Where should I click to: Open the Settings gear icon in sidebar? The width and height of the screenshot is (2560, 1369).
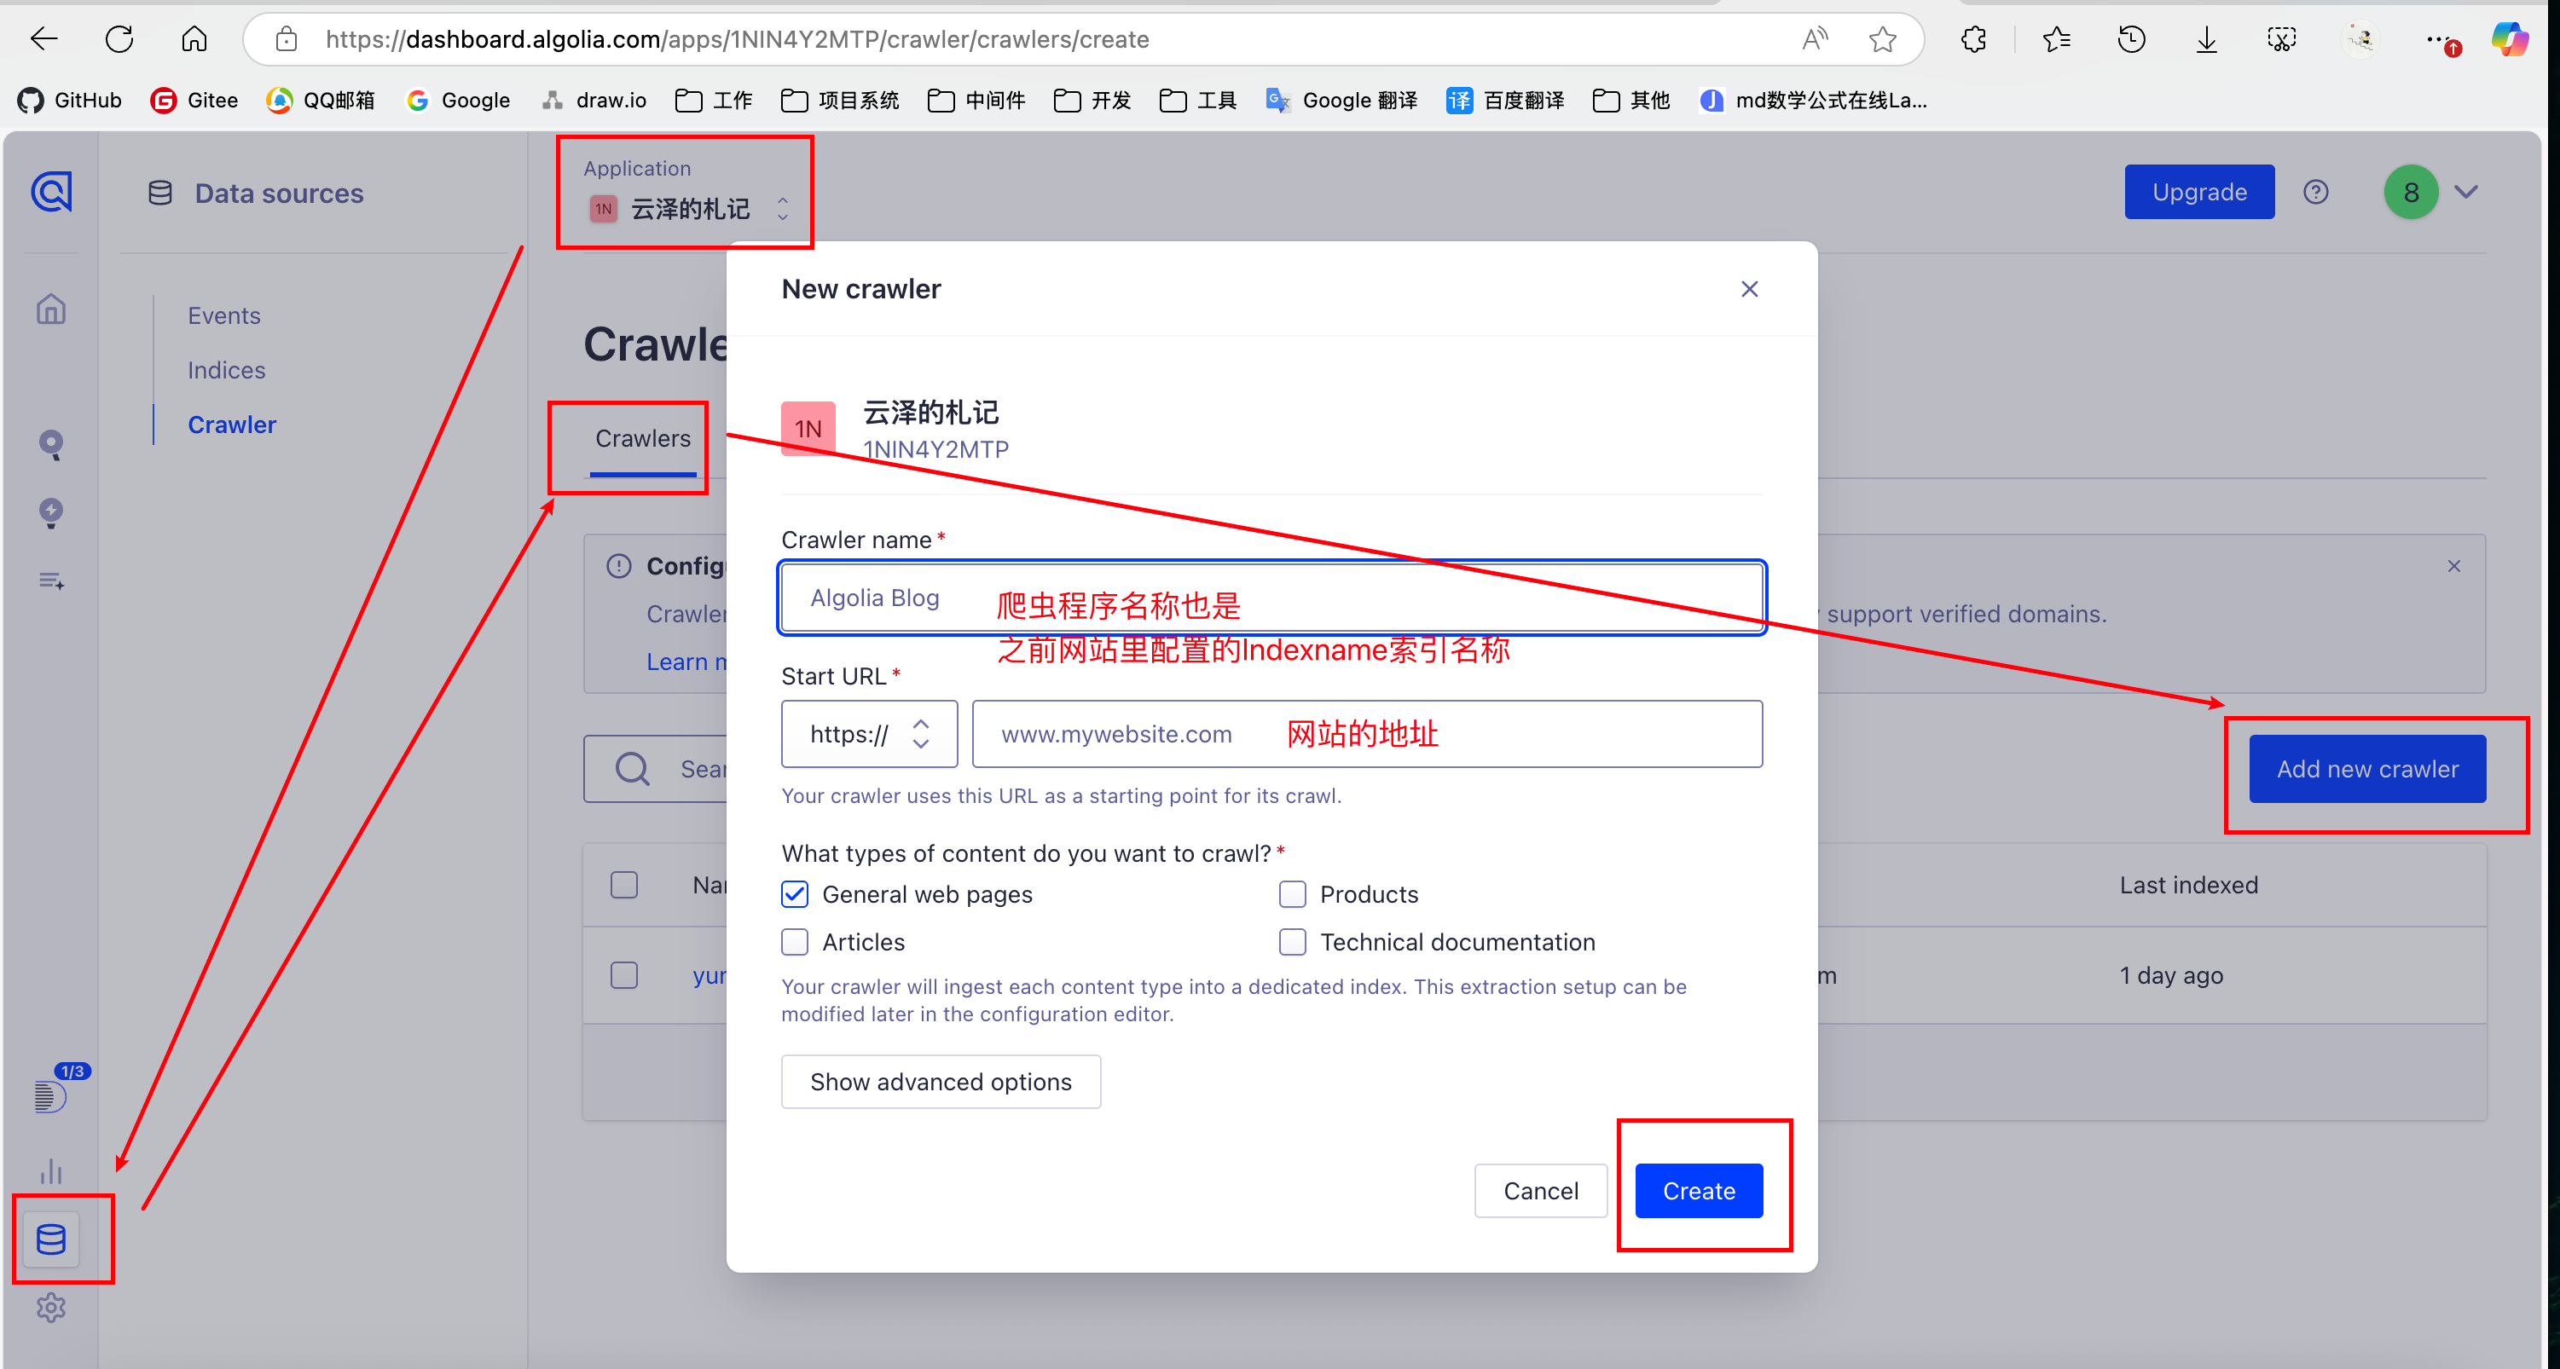[50, 1308]
